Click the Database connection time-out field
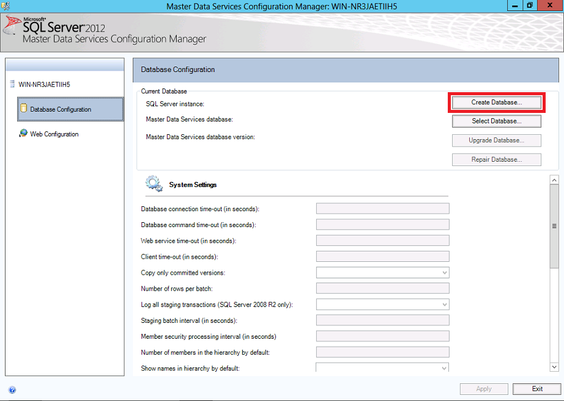This screenshot has height=401, width=564. tap(383, 209)
